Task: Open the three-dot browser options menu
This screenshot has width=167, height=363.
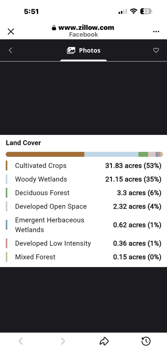Action: (x=156, y=32)
